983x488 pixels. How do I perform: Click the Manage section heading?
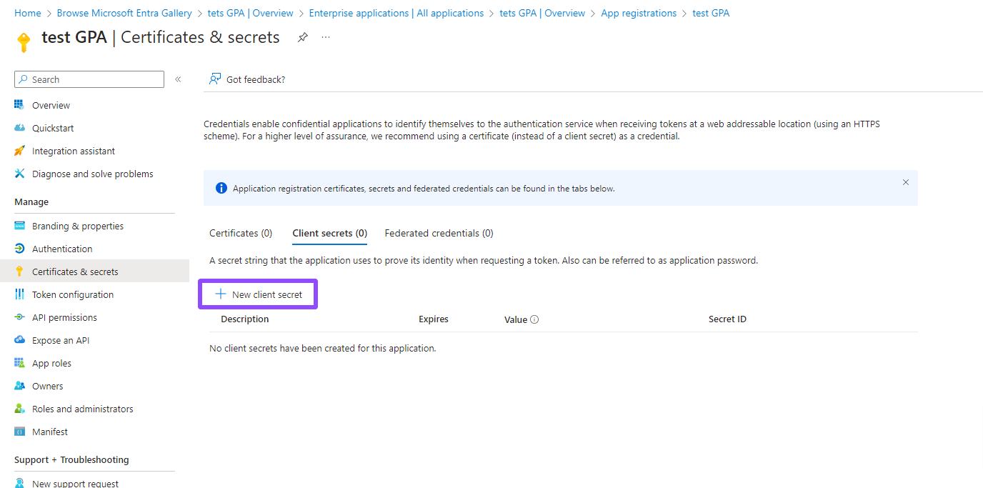[x=31, y=202]
